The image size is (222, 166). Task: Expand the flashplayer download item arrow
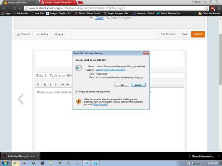coord(39,156)
